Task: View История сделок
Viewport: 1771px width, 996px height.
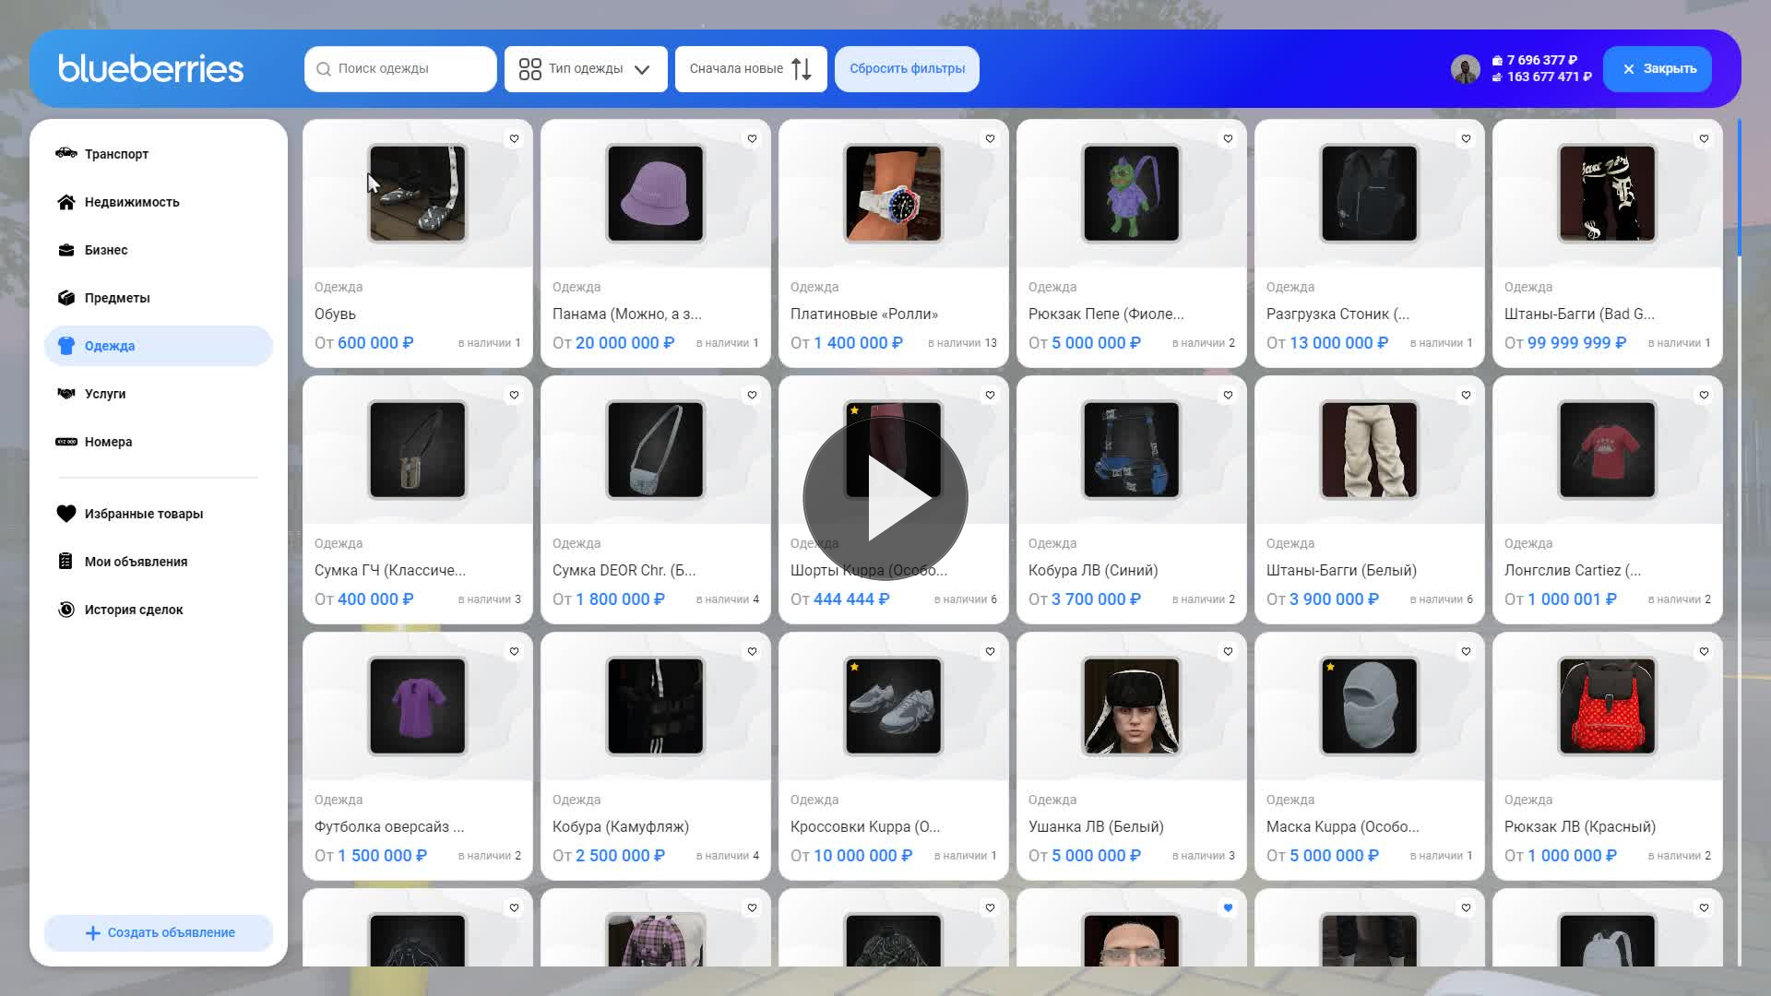Action: (x=159, y=610)
